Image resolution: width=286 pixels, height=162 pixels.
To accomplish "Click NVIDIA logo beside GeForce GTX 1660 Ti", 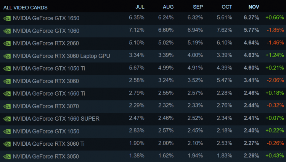I will tap(7, 93).
